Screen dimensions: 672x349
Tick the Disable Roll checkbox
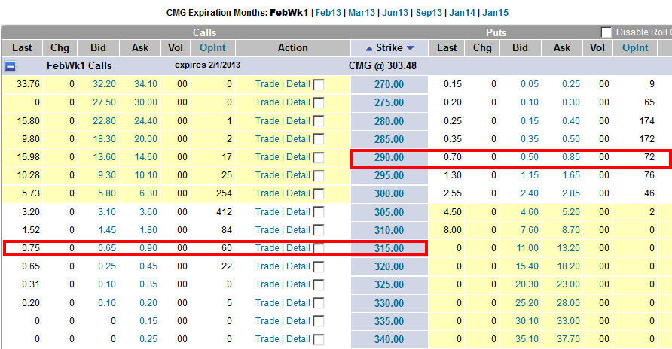[x=606, y=32]
